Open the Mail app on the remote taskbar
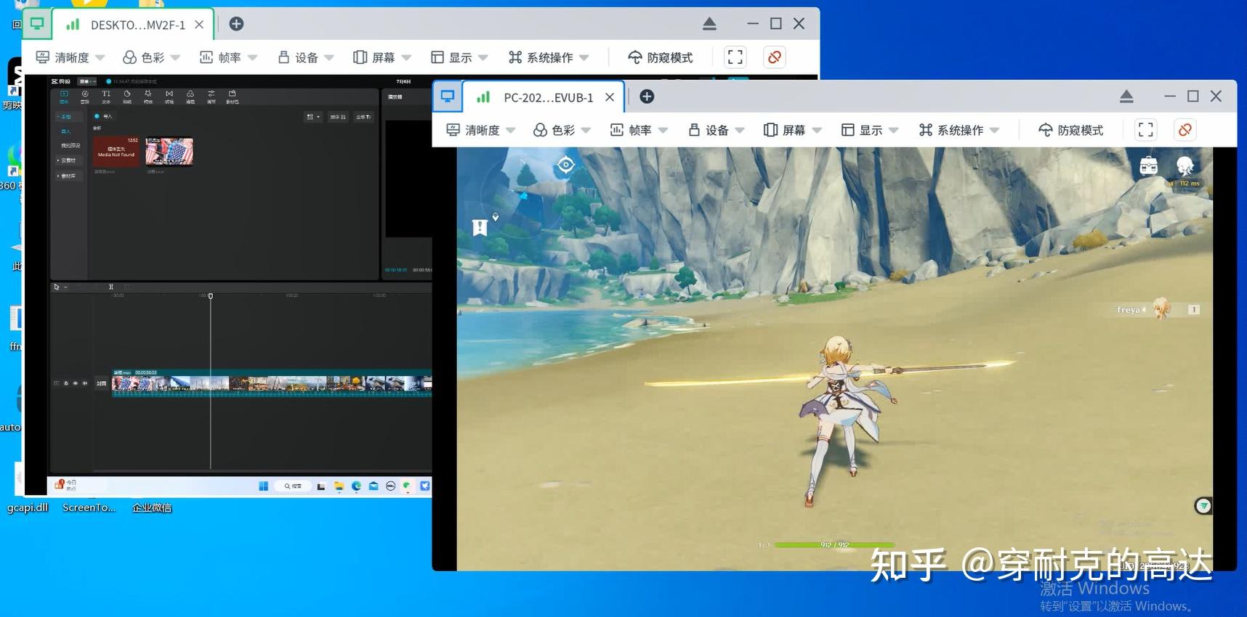Viewport: 1247px width, 617px height. [x=374, y=486]
